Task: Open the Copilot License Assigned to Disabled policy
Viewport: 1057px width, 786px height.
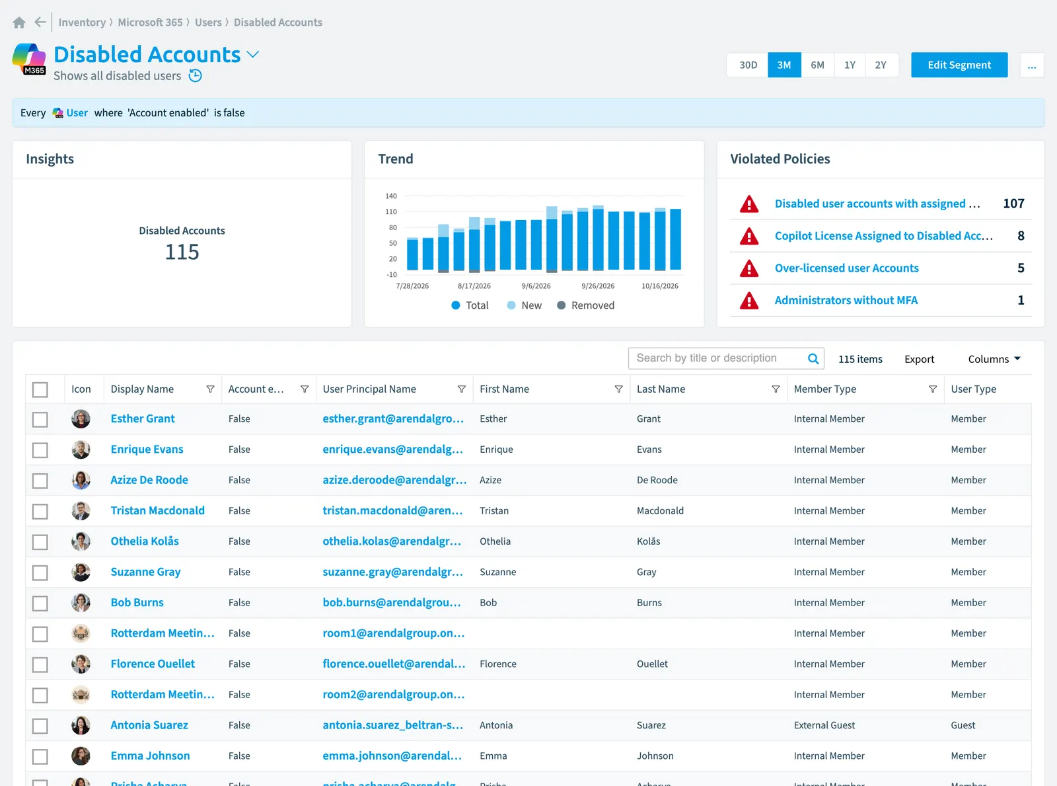Action: pyautogui.click(x=884, y=236)
